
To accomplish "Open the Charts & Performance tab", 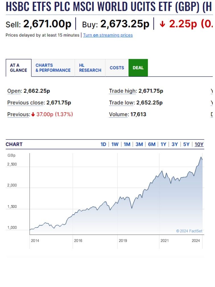I will [53, 68].
